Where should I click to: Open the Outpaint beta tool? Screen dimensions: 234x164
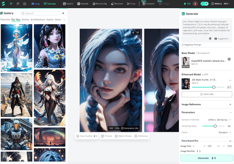point(148,4)
